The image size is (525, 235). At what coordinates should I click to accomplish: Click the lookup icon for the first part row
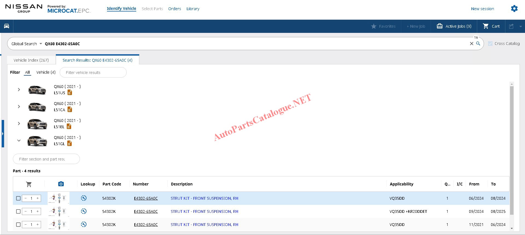click(x=84, y=198)
